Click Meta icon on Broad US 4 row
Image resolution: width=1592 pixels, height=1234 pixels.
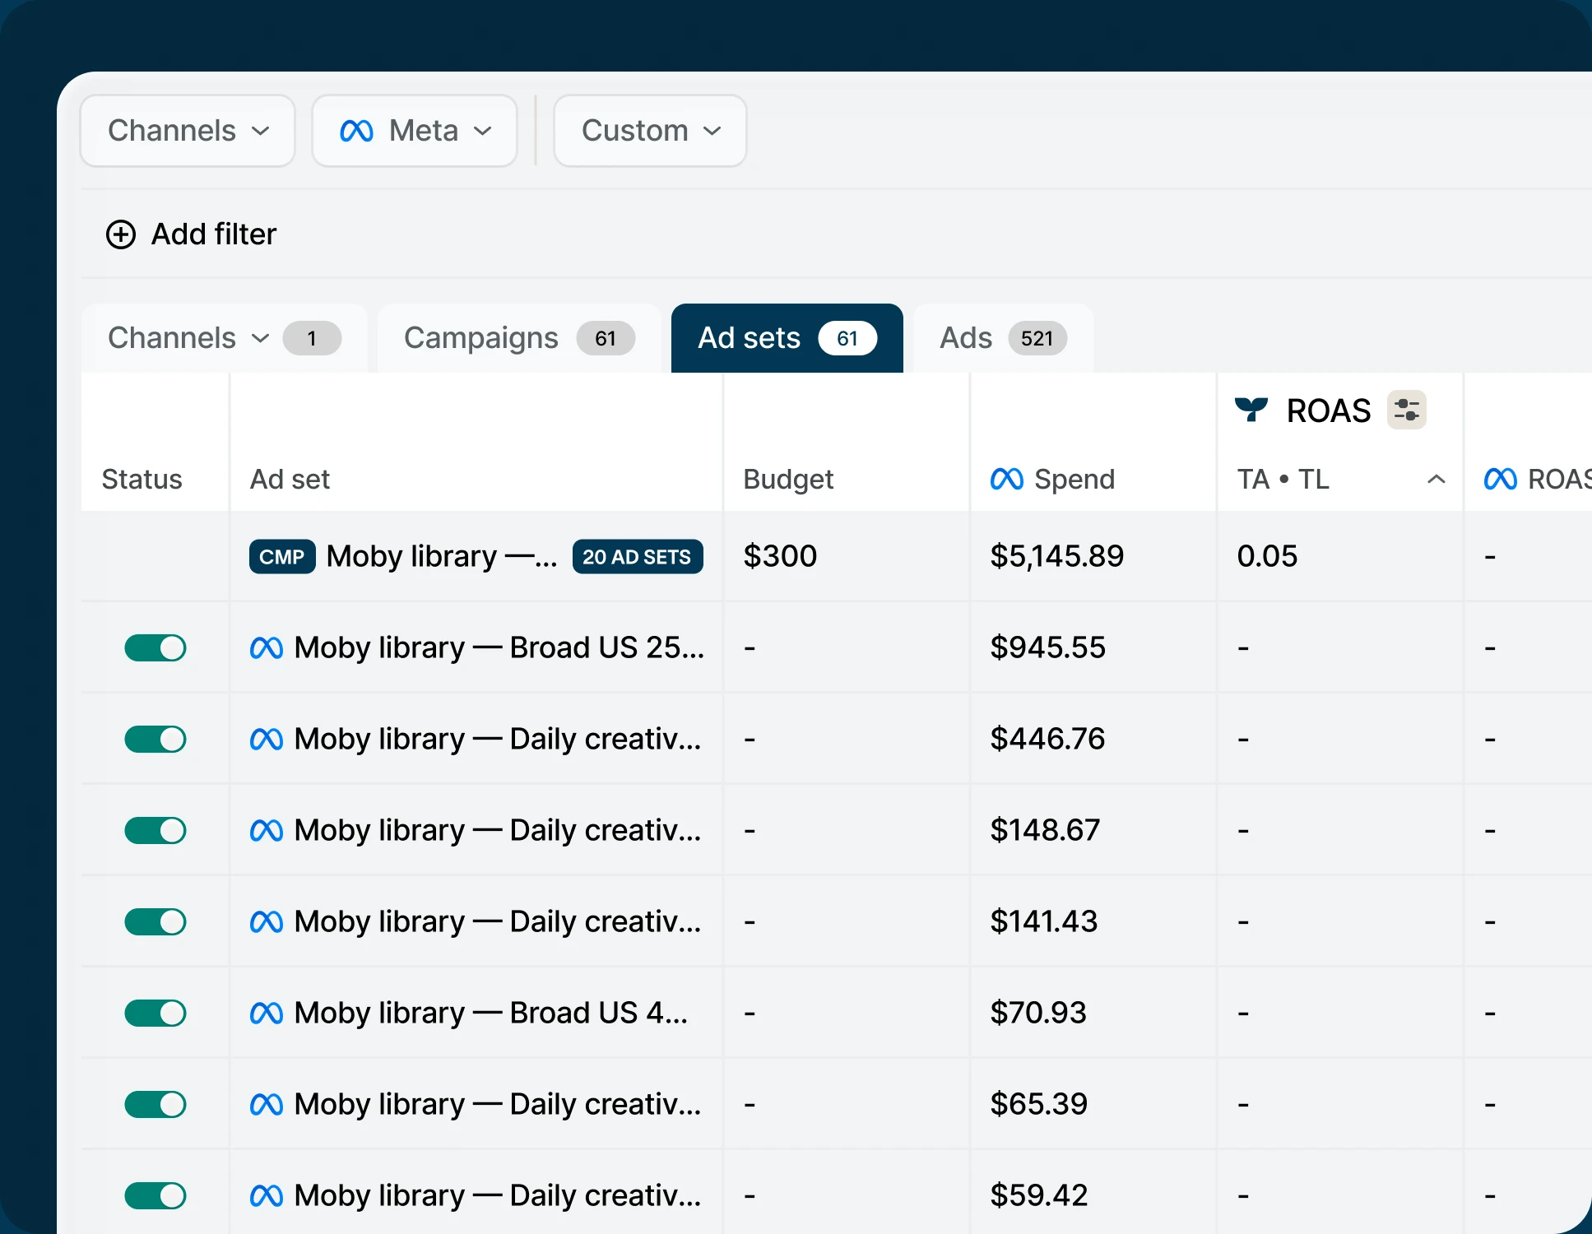coord(267,1014)
